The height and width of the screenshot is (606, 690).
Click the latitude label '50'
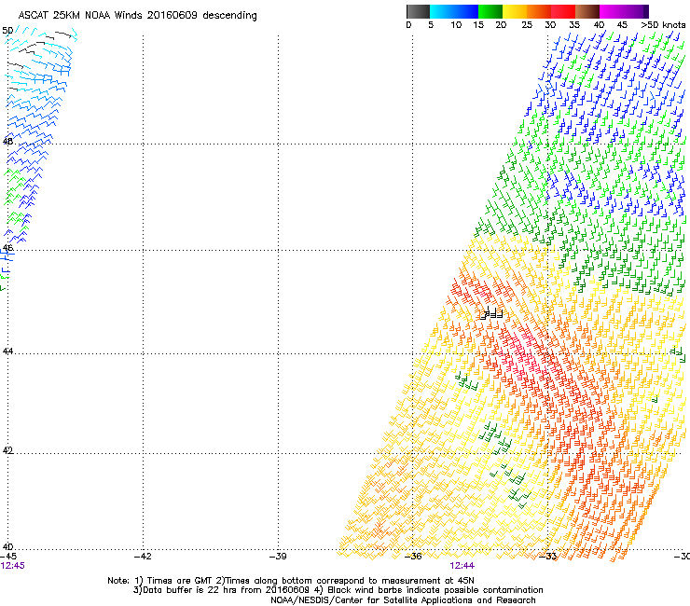coord(7,31)
